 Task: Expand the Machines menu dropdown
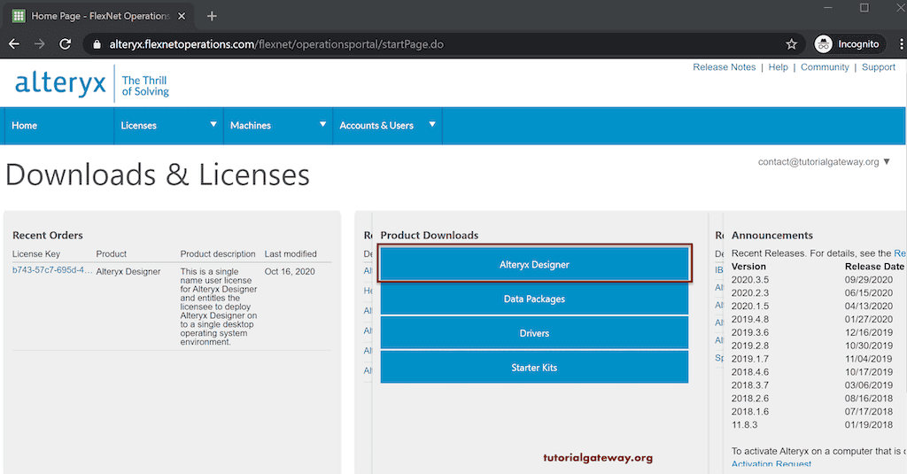(322, 125)
